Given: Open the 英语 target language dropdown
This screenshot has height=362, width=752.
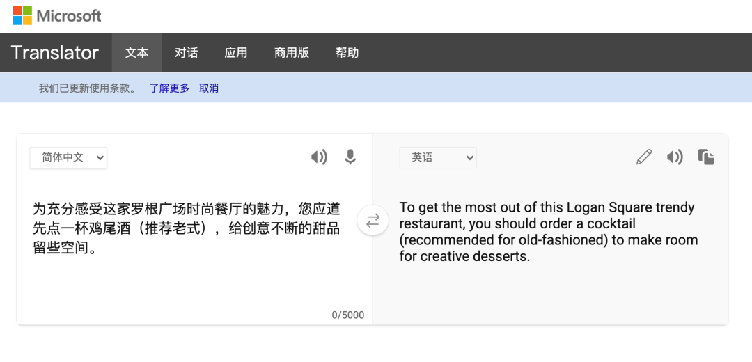Looking at the screenshot, I should 438,157.
